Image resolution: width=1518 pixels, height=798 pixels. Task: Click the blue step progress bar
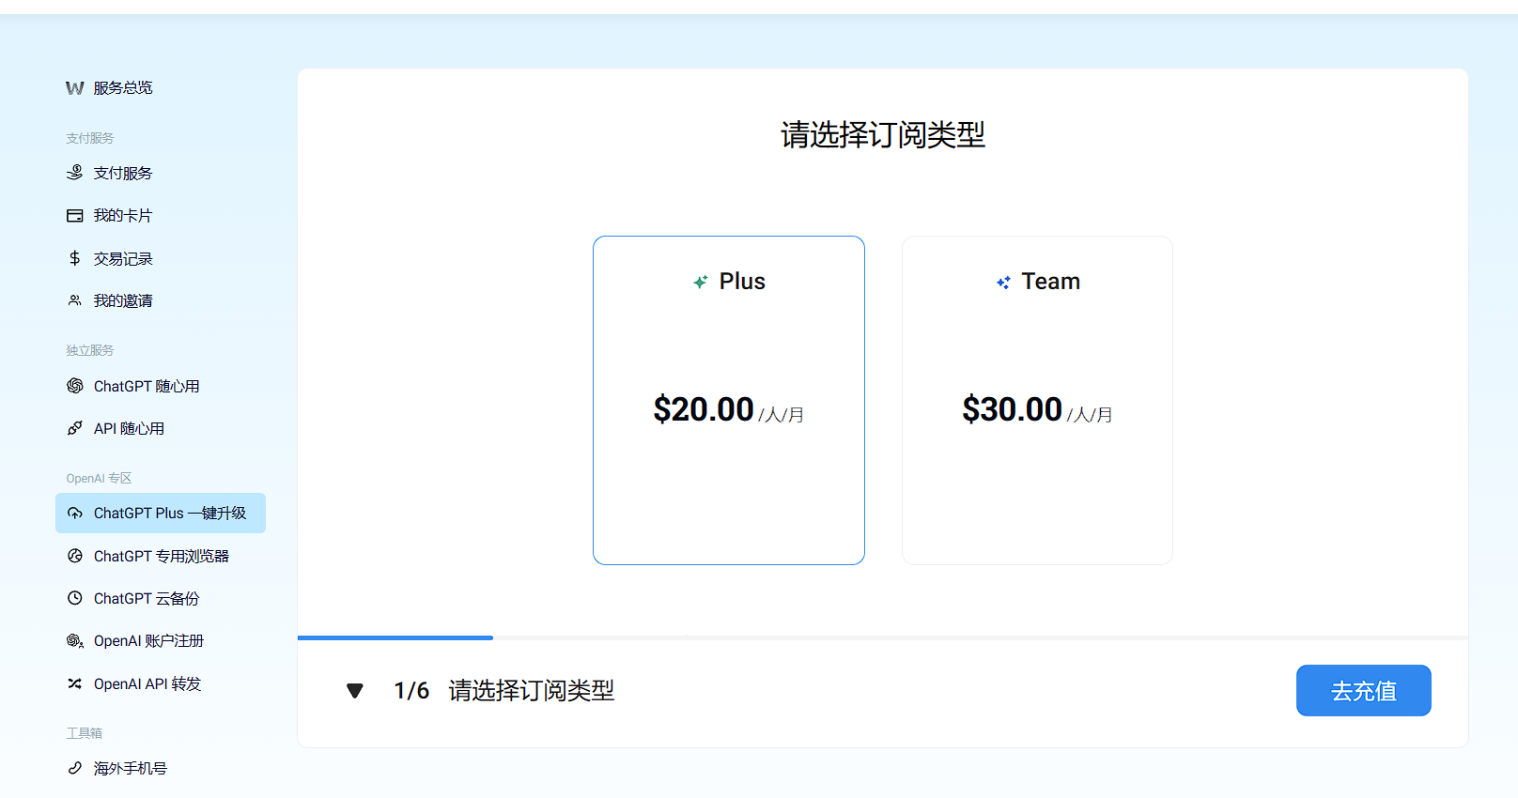click(x=395, y=637)
